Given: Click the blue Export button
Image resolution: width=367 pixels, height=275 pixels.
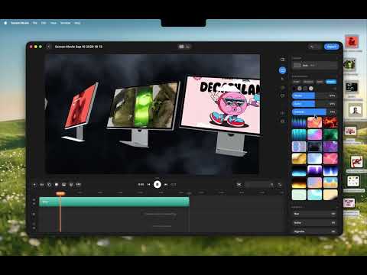Looking at the screenshot, I should point(331,47).
